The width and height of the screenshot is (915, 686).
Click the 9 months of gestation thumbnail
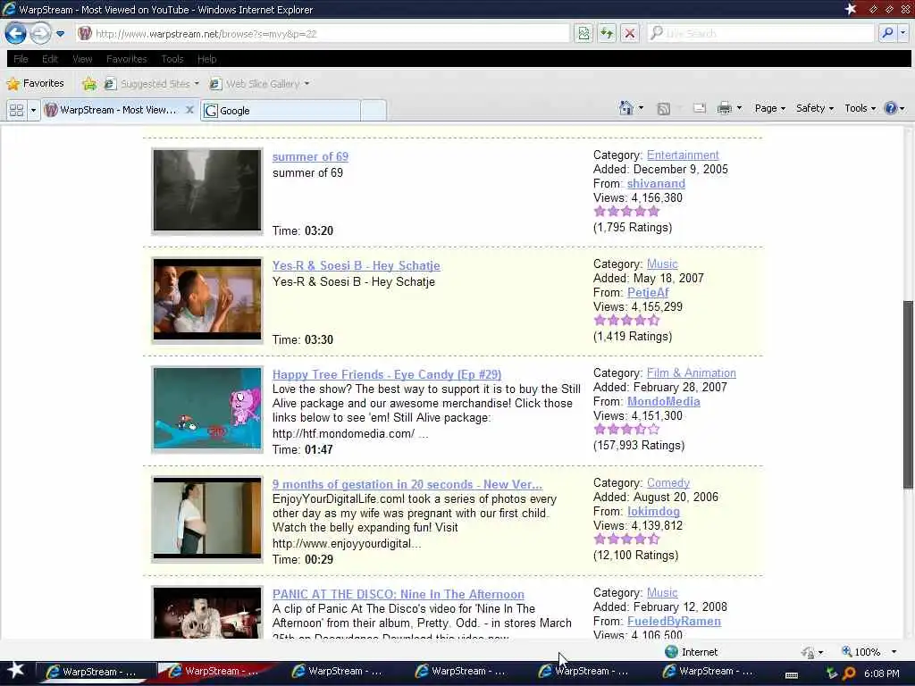click(207, 519)
